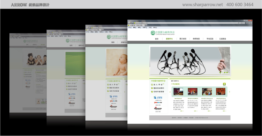Click the browser home icon

tap(247, 23)
